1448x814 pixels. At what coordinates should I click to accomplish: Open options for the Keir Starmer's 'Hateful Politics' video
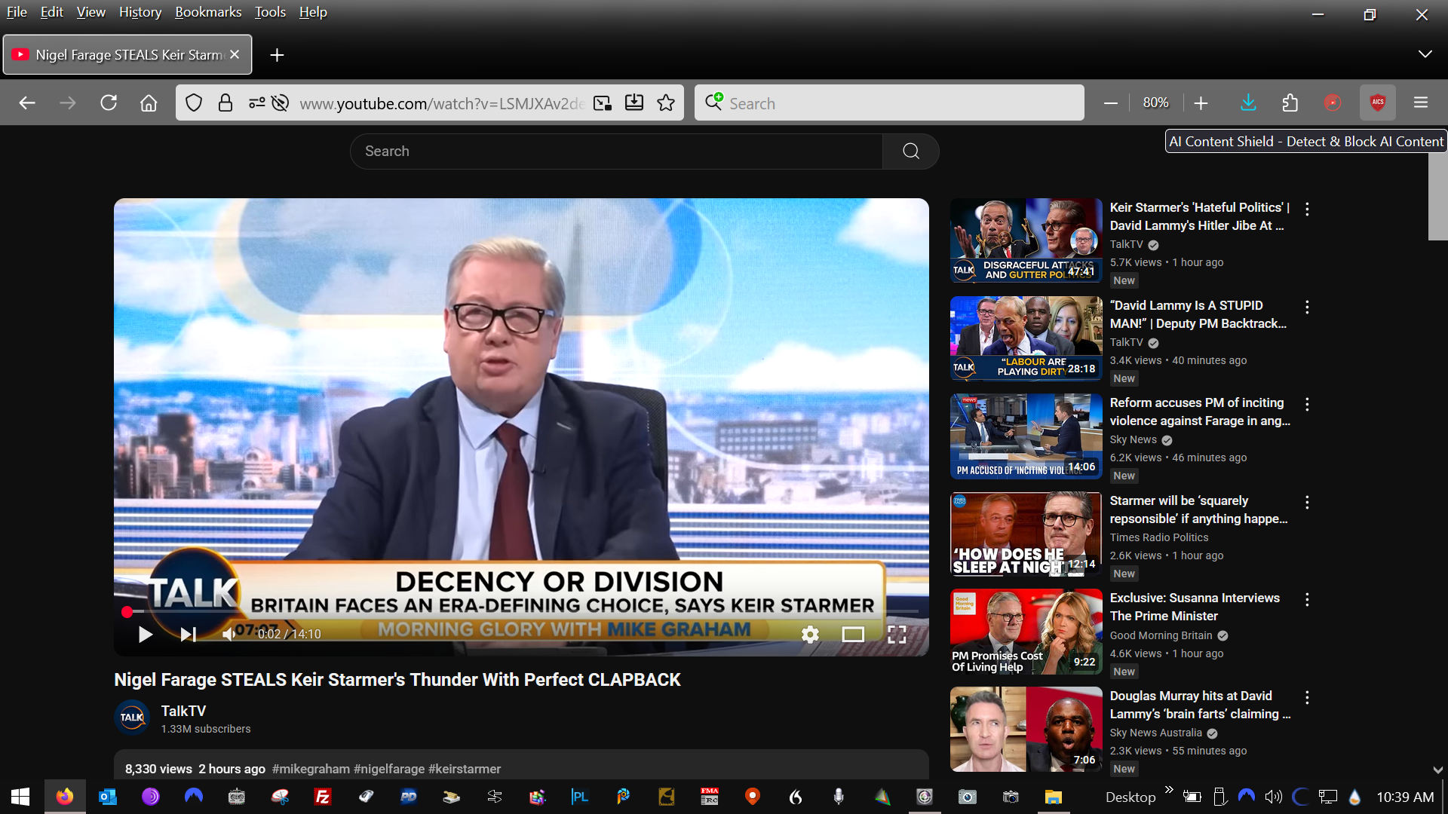tap(1307, 210)
